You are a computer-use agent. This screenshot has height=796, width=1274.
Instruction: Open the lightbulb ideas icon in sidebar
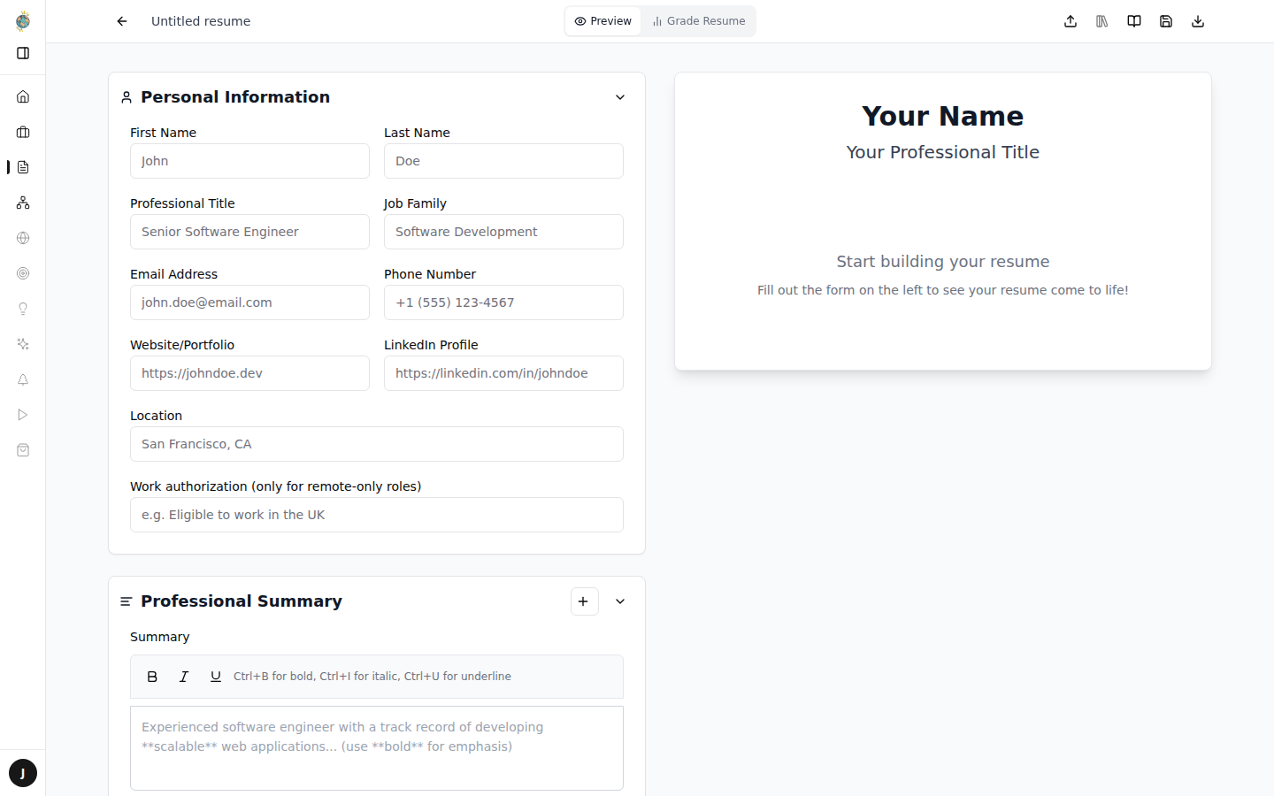tap(23, 309)
